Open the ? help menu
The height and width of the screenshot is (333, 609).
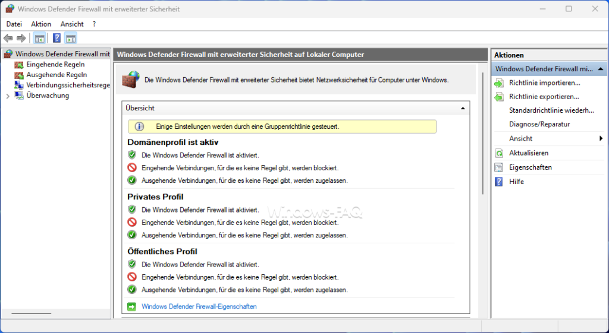(x=94, y=24)
